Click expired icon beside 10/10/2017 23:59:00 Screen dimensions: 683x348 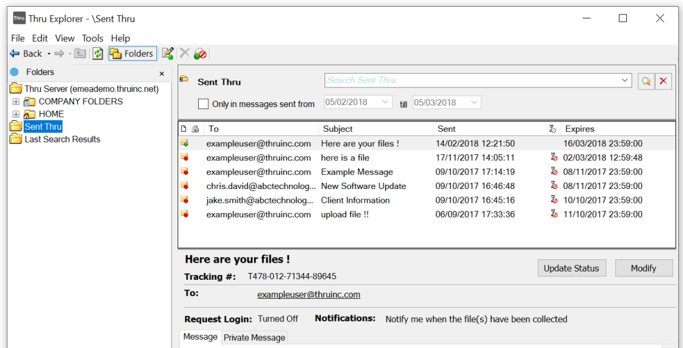(554, 200)
